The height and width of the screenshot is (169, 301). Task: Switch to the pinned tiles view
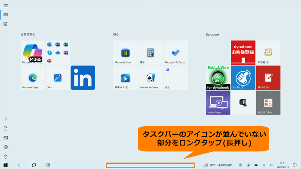tap(6, 15)
